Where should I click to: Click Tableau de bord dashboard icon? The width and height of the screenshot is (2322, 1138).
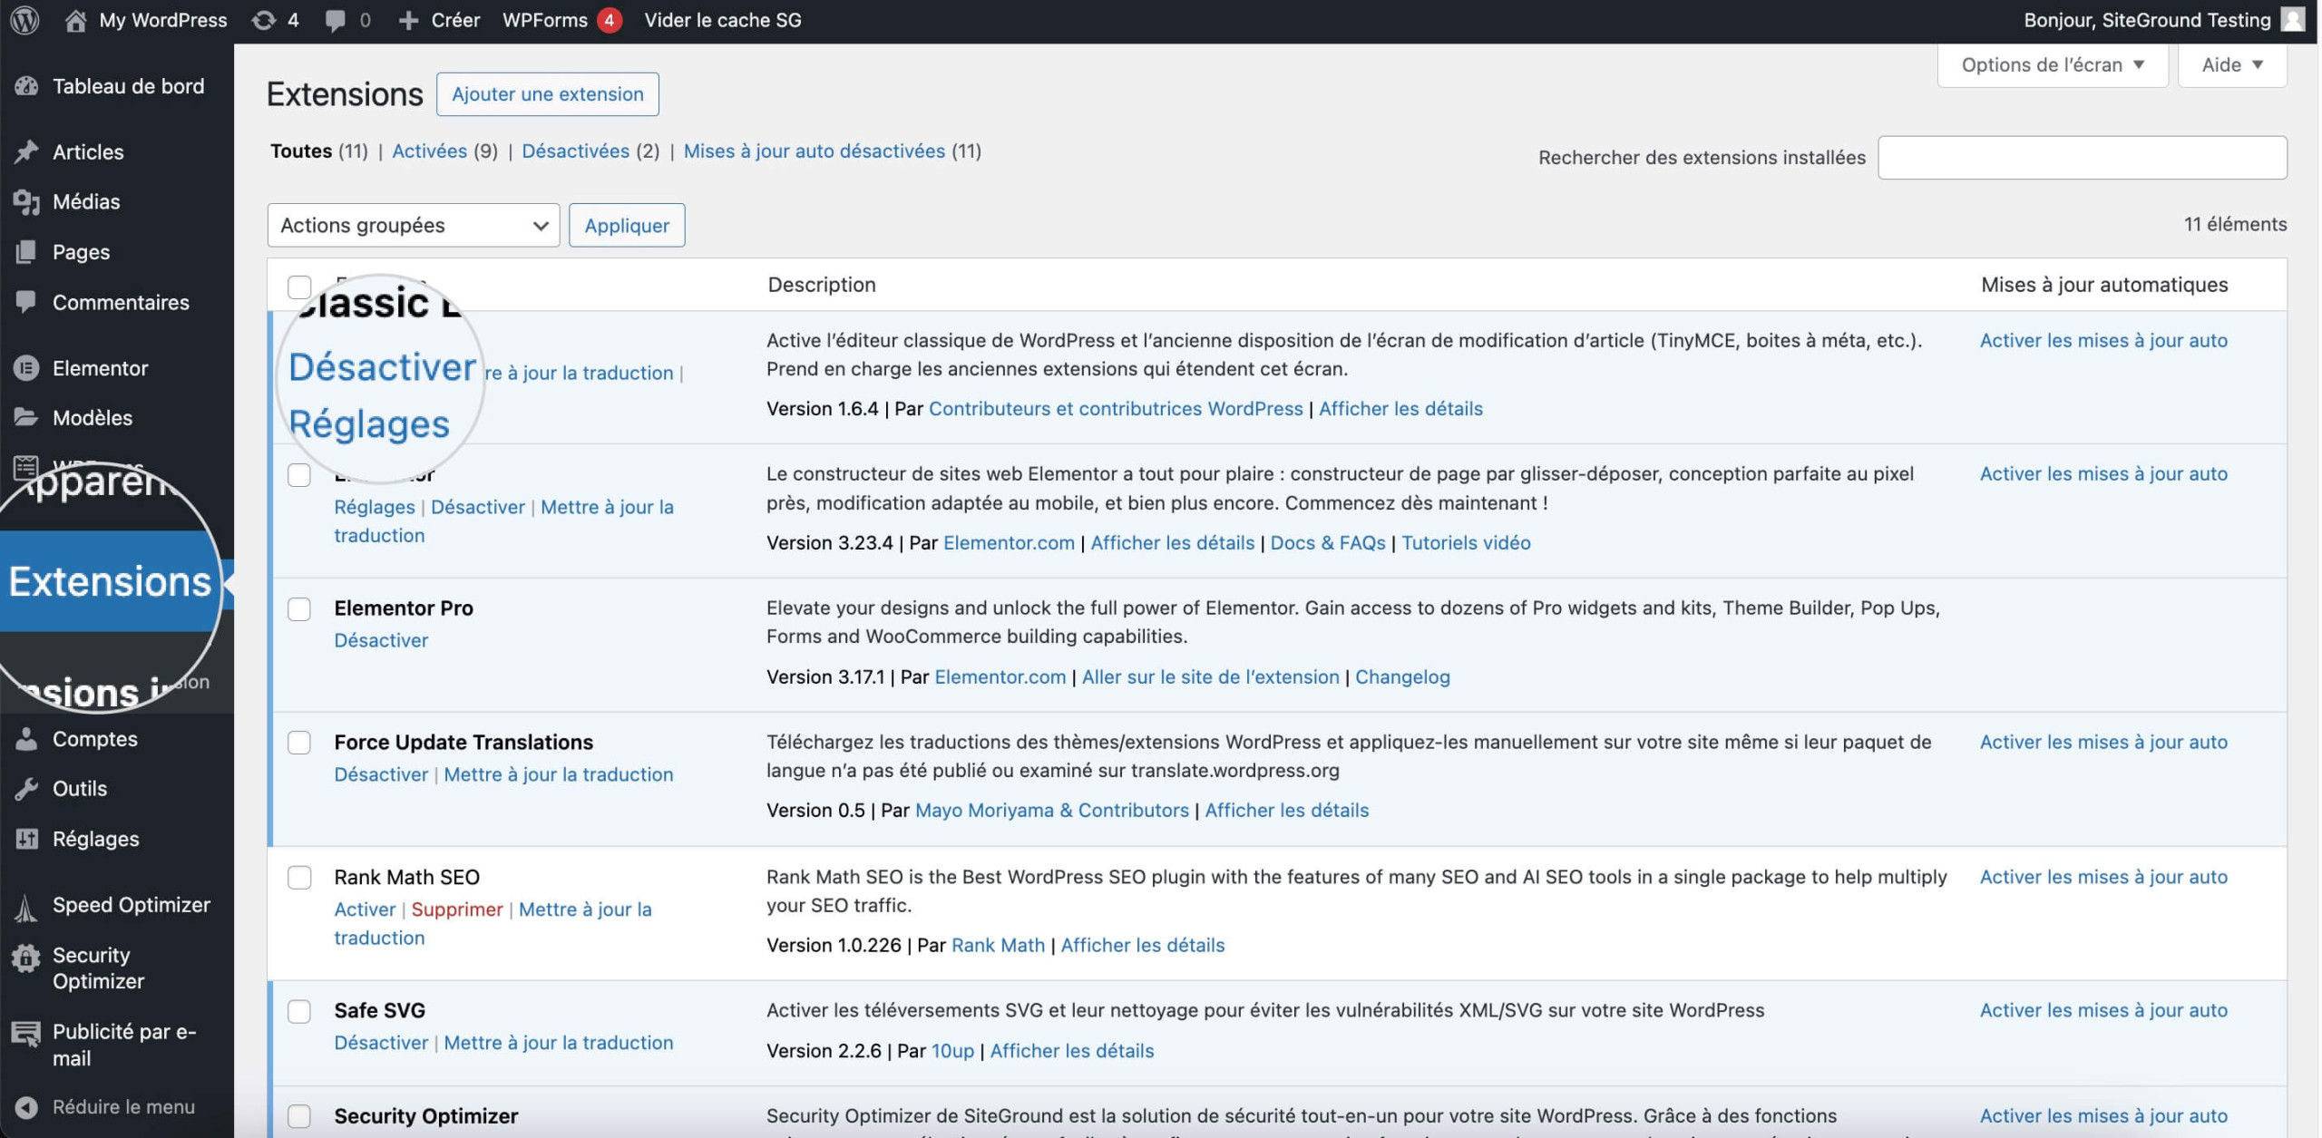(26, 86)
